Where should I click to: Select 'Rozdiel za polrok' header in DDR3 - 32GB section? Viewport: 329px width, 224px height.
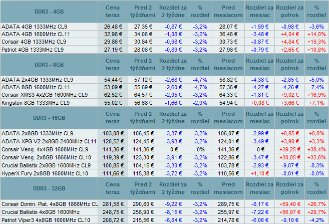tap(289, 188)
